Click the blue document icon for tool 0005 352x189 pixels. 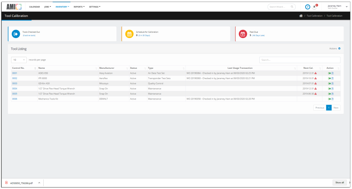[x=333, y=94]
